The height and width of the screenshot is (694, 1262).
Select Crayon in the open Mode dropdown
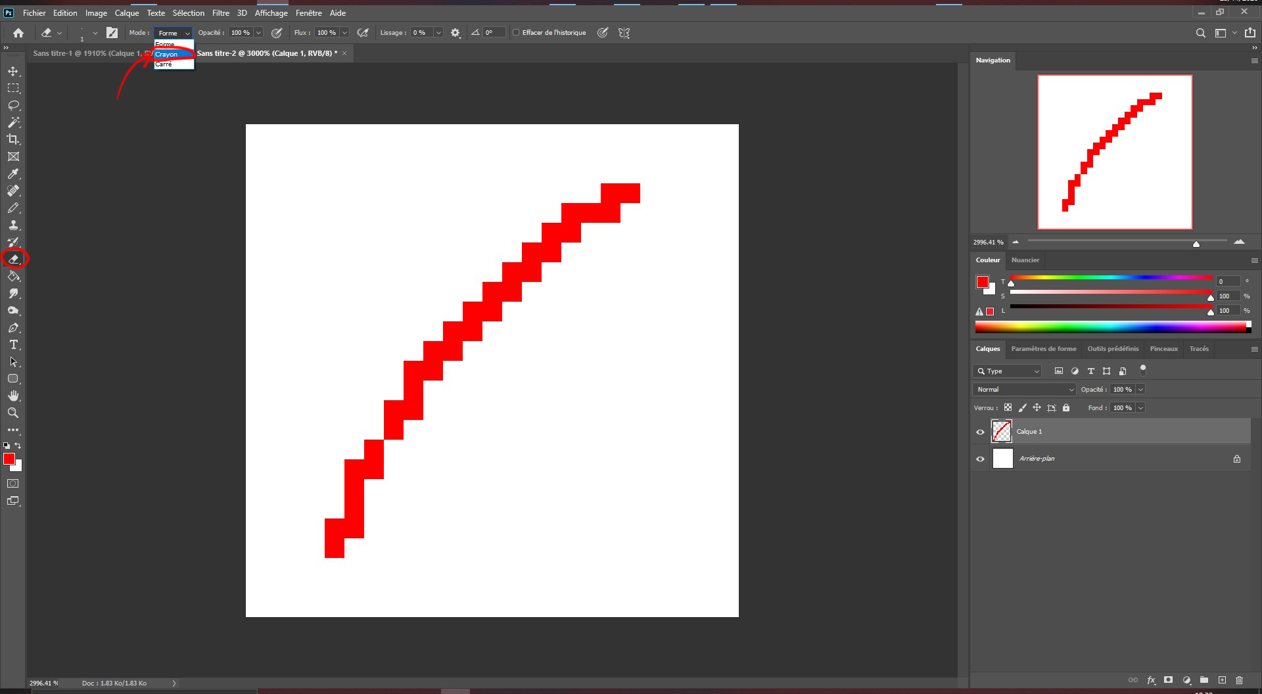coord(167,55)
